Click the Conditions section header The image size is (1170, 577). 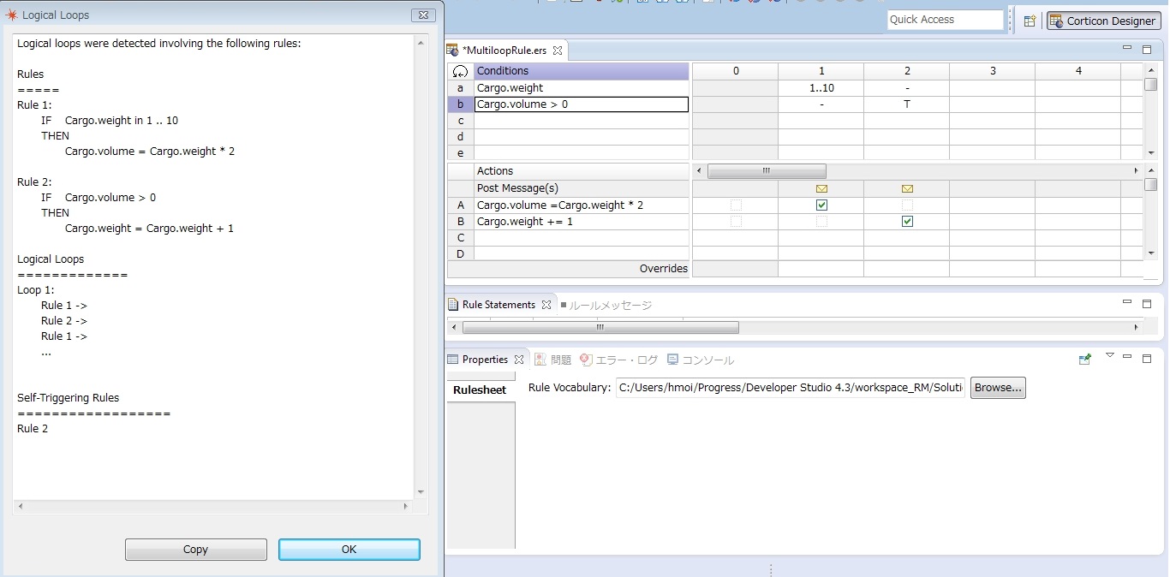582,71
